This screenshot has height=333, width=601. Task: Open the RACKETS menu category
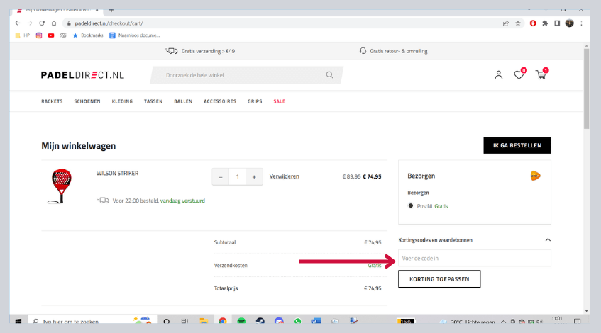tap(52, 101)
